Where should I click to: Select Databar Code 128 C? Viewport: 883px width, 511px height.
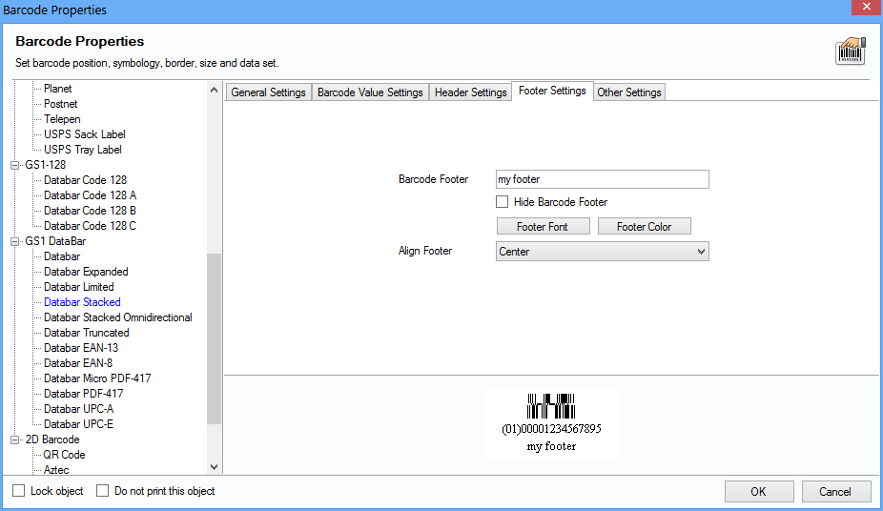pos(90,226)
